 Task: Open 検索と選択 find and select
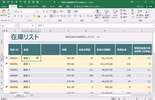(x=147, y=14)
